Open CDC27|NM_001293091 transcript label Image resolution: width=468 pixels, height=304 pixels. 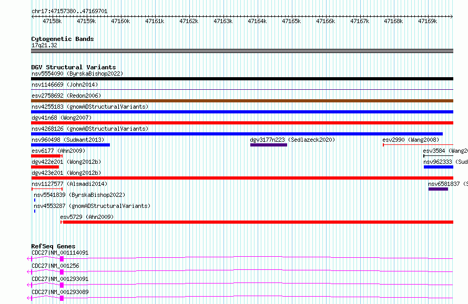[60, 279]
